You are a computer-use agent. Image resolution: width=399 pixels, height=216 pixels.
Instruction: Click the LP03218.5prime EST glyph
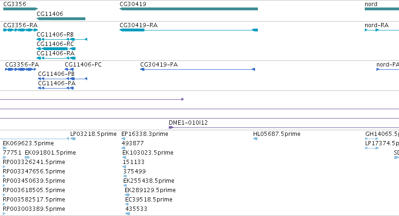(73, 139)
